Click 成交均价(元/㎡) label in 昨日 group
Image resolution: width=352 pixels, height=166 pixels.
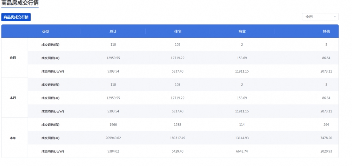(x=52, y=72)
